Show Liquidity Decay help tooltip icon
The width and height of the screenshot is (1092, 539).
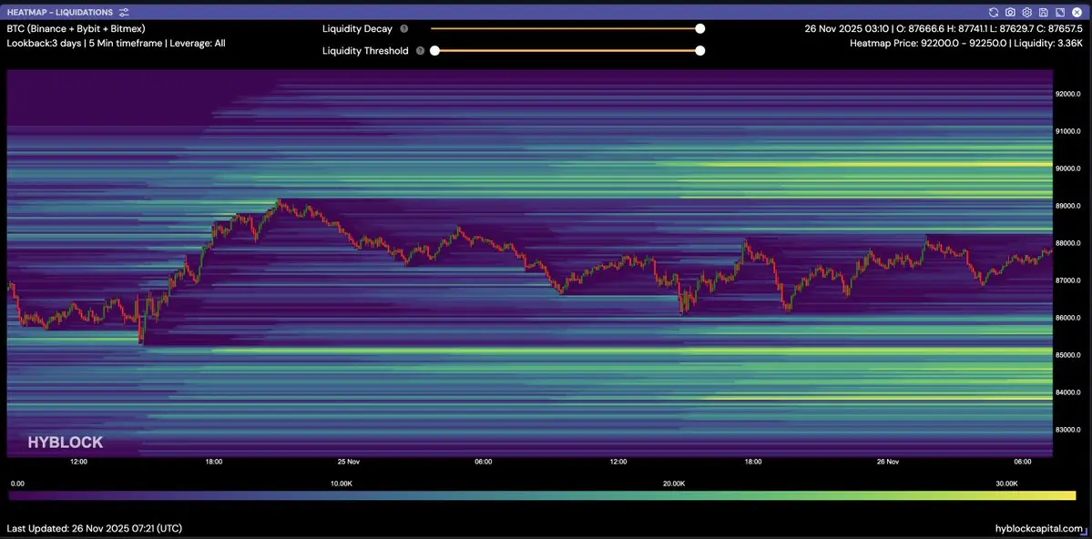[x=404, y=29]
